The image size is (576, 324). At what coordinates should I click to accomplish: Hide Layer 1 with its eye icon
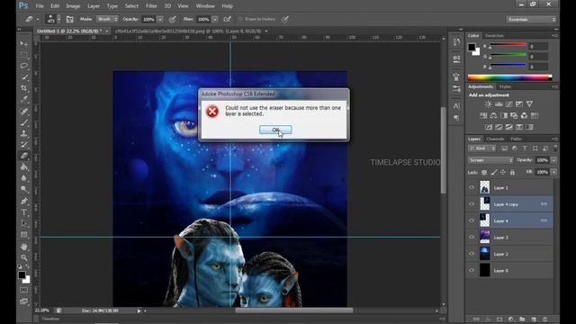(x=472, y=188)
